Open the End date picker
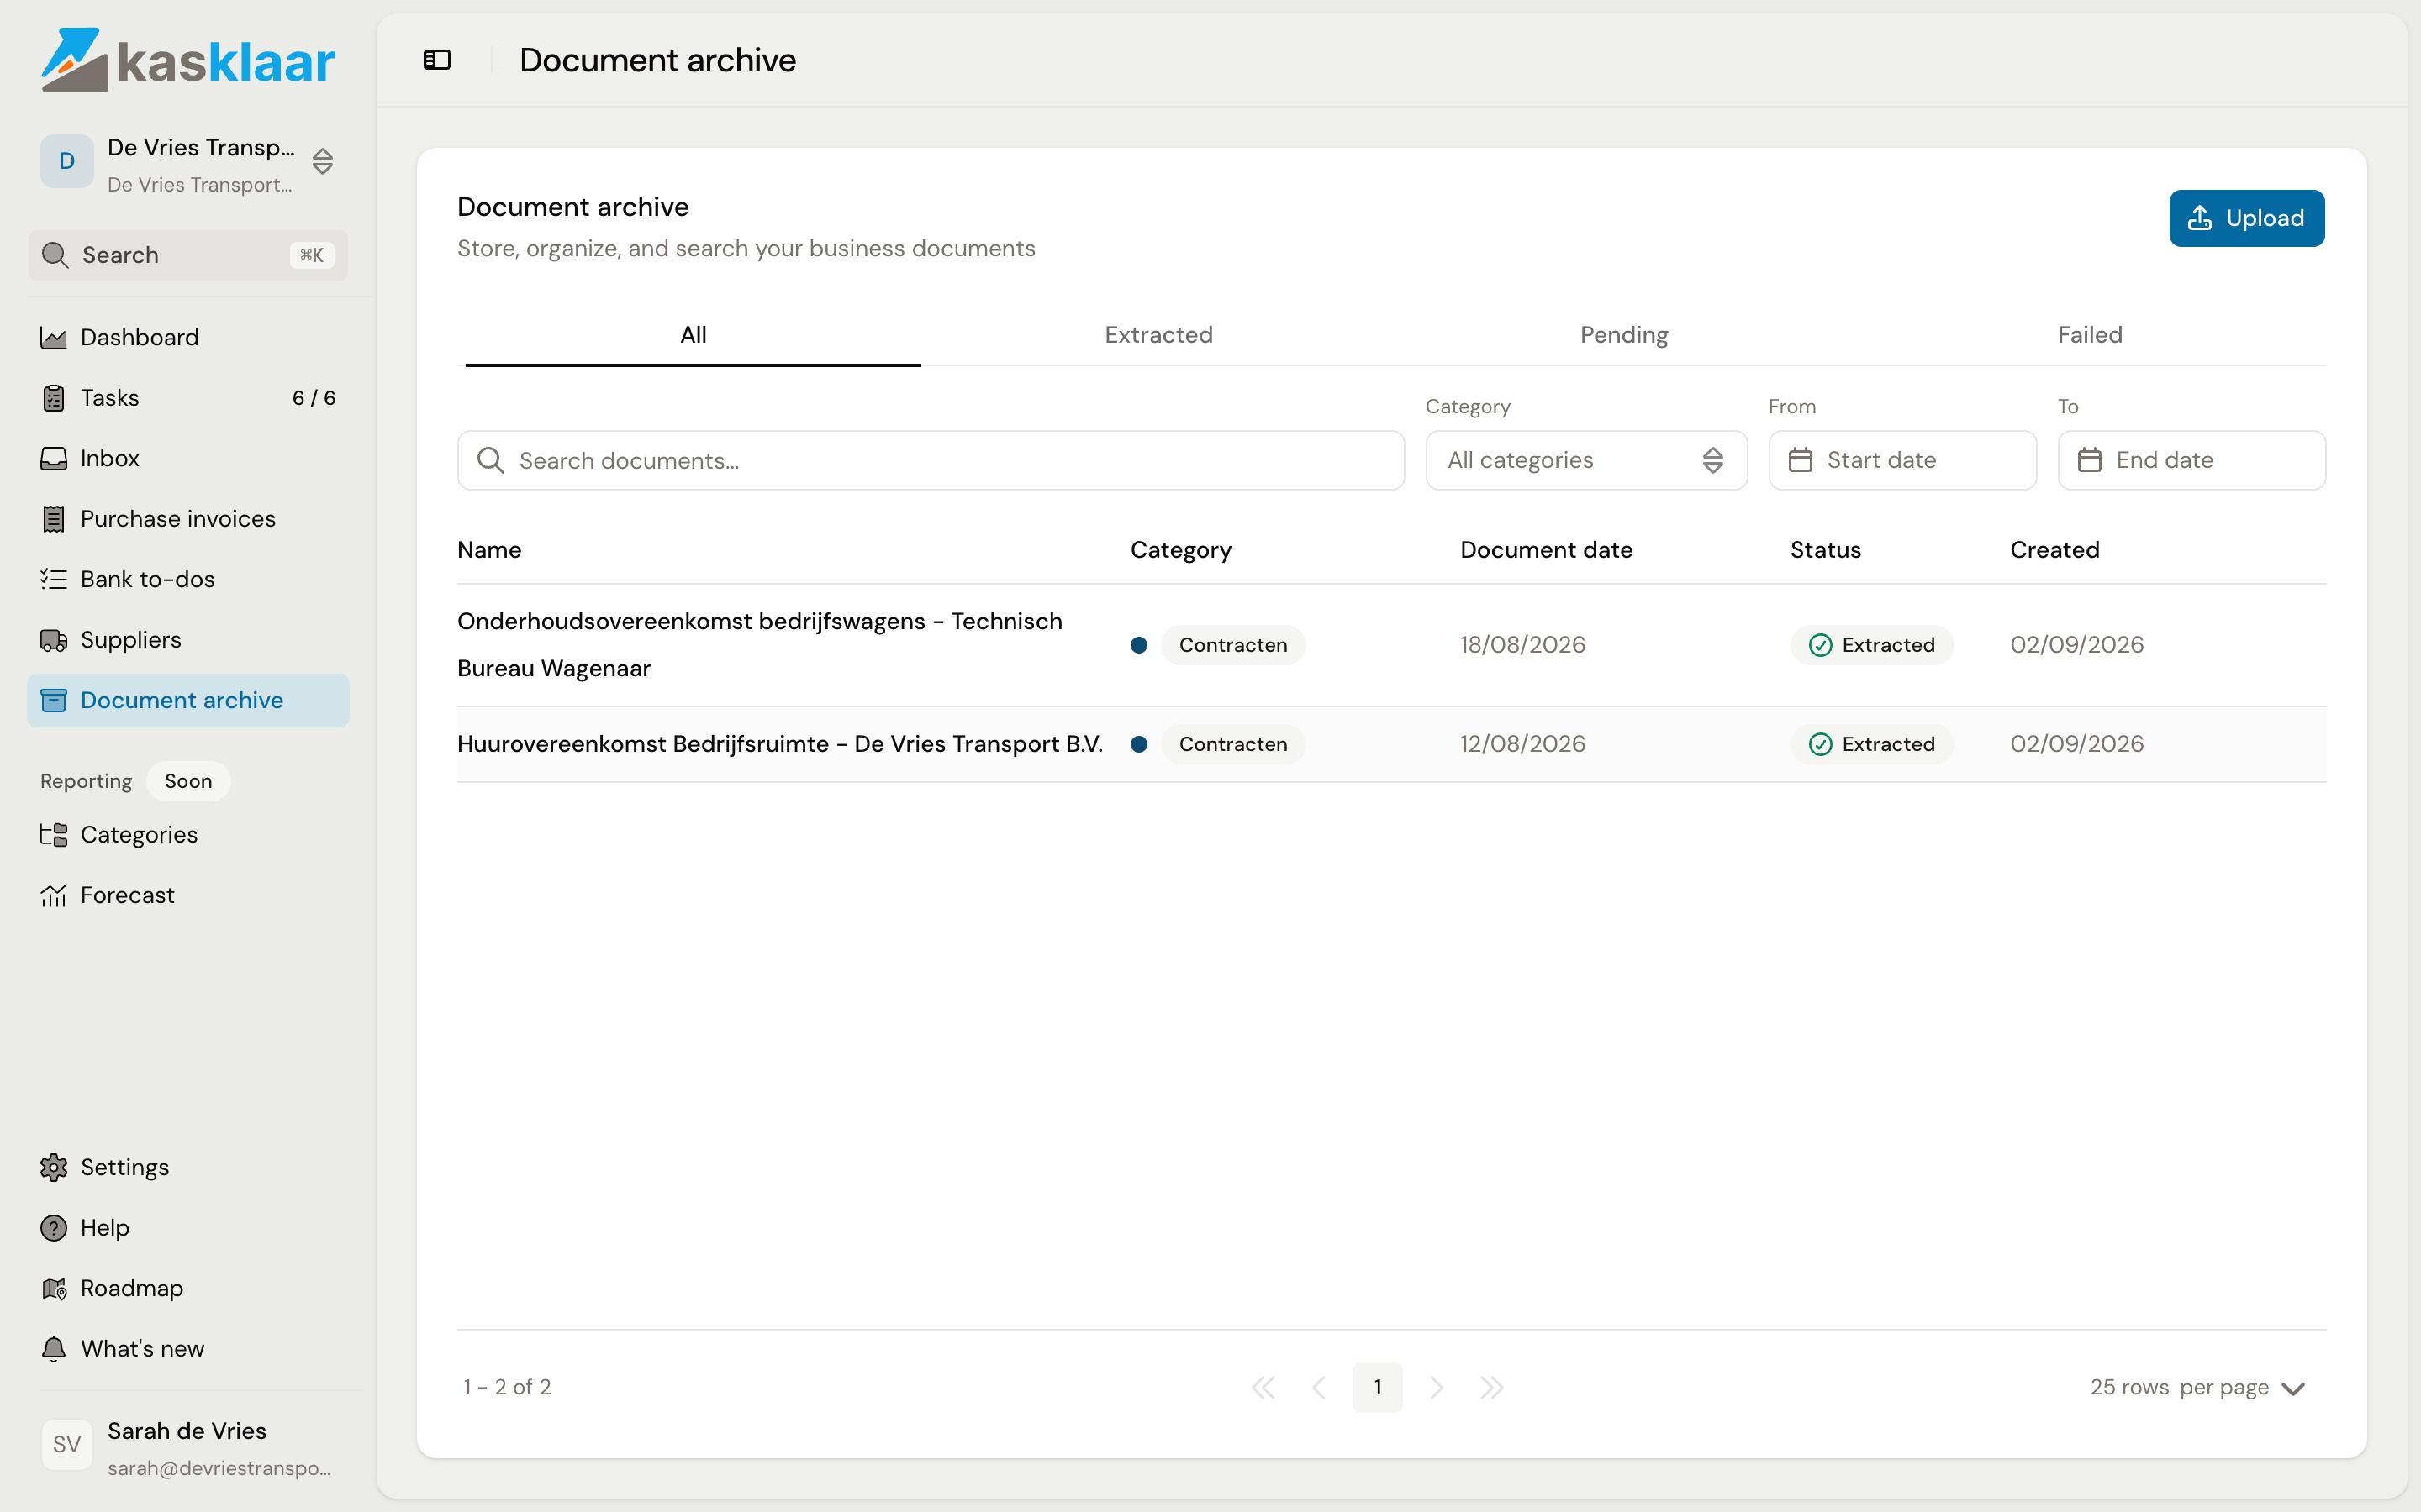Image resolution: width=2421 pixels, height=1512 pixels. pos(2191,460)
